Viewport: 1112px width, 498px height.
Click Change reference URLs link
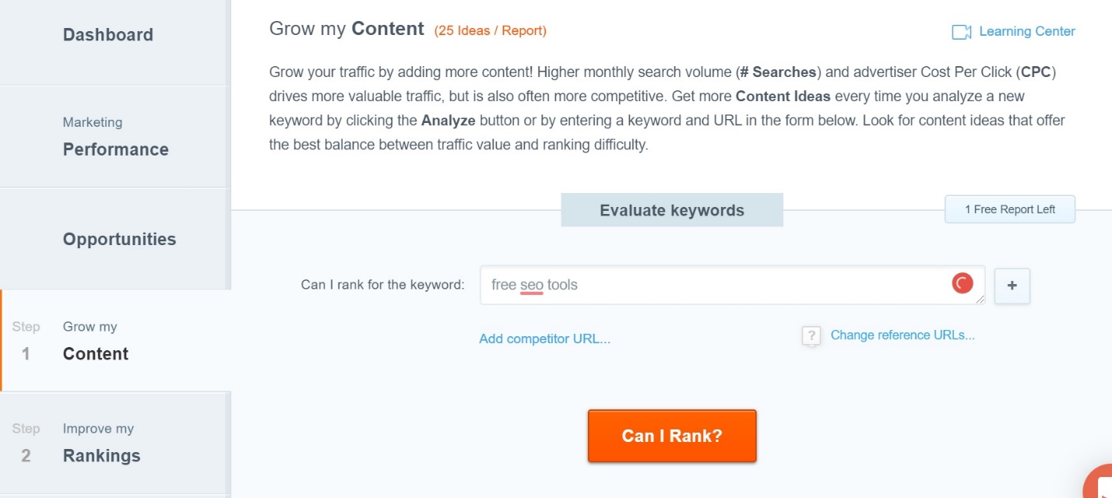(x=903, y=335)
